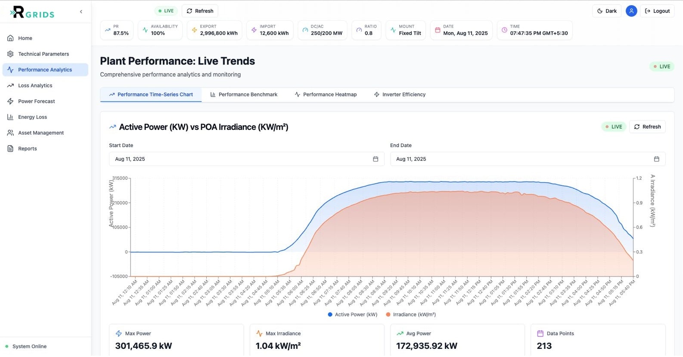Open Technical Parameters gear icon

[x=10, y=54]
